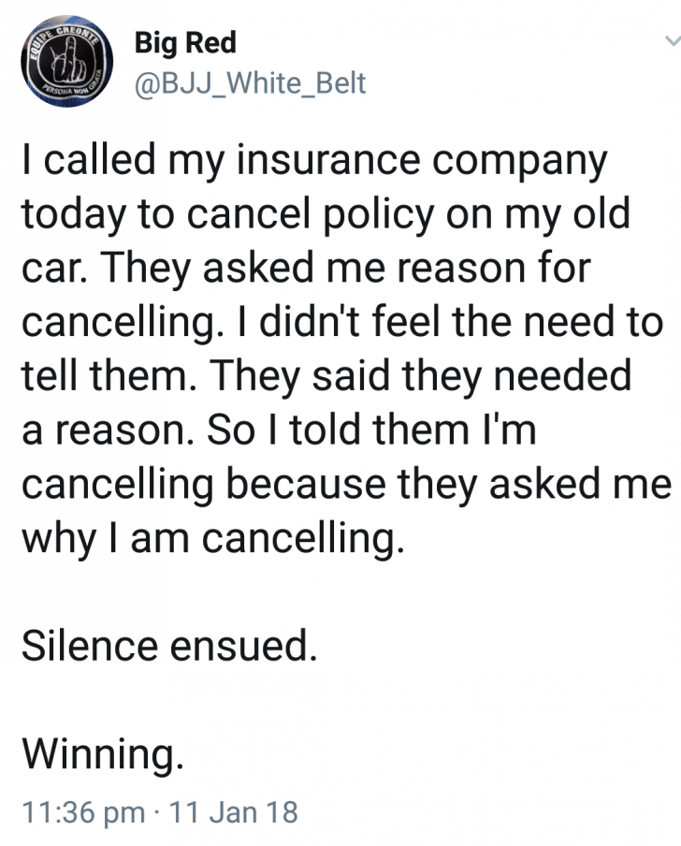
Task: Click the "I called my insurance company" line
Action: 314,163
